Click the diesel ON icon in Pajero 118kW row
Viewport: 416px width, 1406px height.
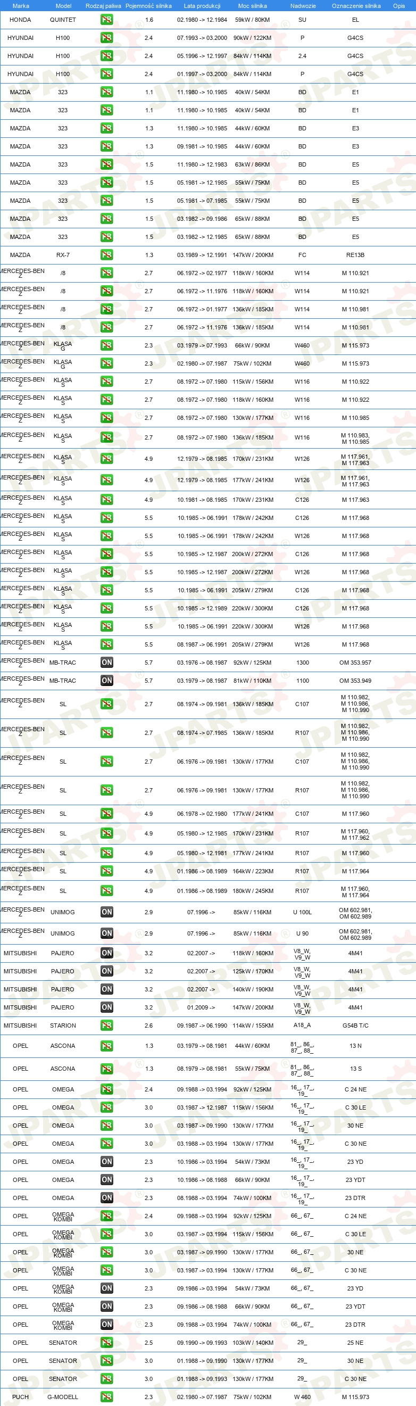pos(106,953)
